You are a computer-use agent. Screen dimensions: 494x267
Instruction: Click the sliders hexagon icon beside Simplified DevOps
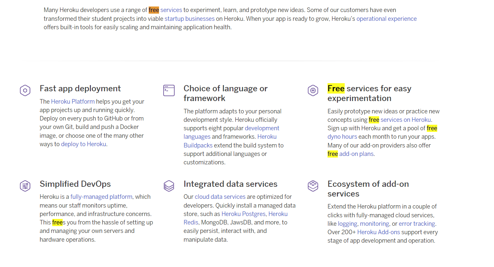click(x=25, y=186)
